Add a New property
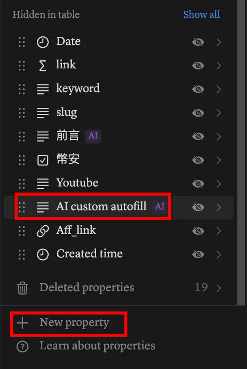 (x=74, y=323)
